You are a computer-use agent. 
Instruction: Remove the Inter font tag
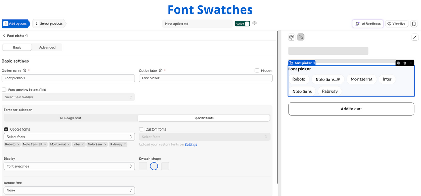pos(83,145)
